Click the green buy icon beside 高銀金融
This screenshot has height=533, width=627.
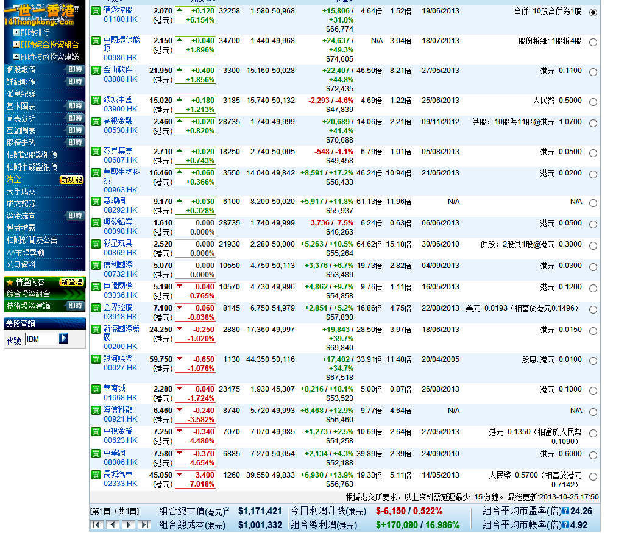(96, 122)
